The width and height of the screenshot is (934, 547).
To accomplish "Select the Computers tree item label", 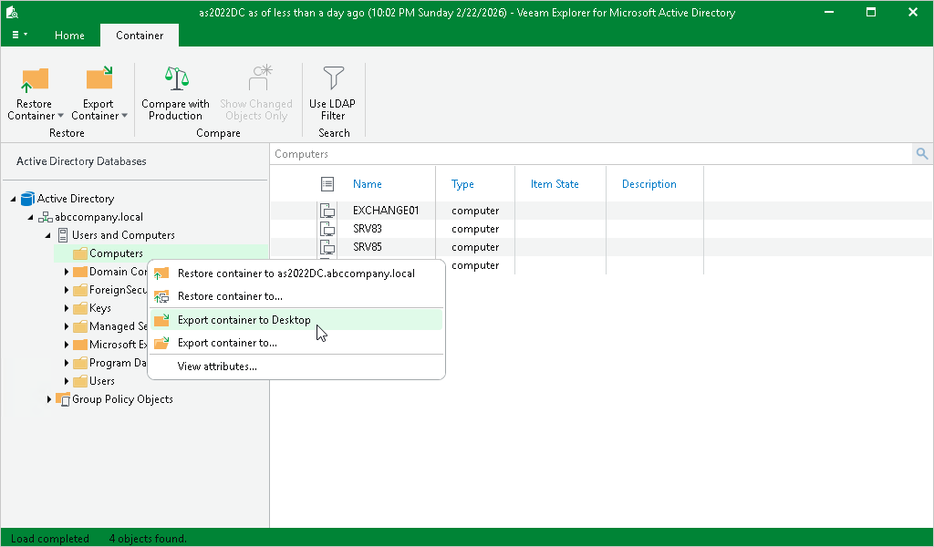I will pos(116,253).
